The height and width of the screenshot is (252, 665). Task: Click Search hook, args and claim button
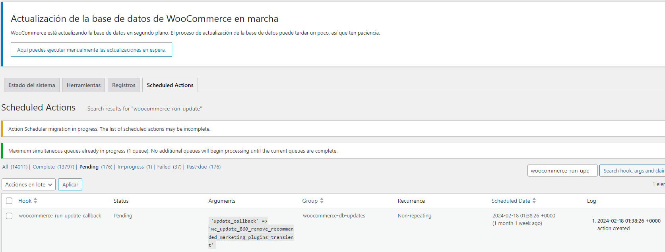tap(632, 171)
